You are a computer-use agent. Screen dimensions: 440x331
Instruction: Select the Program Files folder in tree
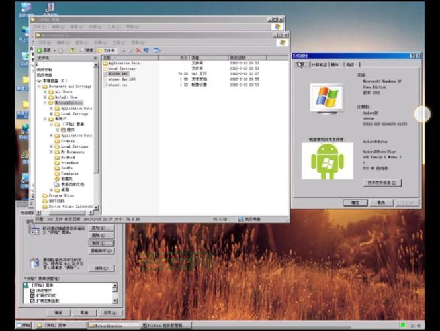(61, 195)
